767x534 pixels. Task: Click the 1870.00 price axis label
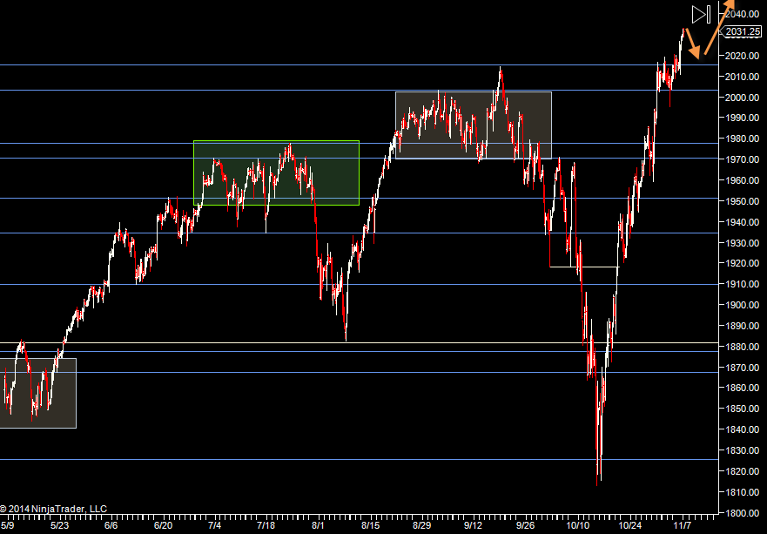(743, 368)
